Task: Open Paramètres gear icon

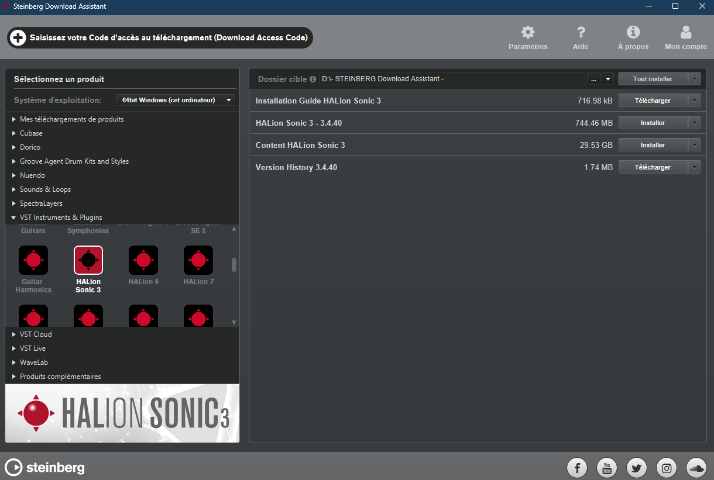Action: tap(528, 32)
